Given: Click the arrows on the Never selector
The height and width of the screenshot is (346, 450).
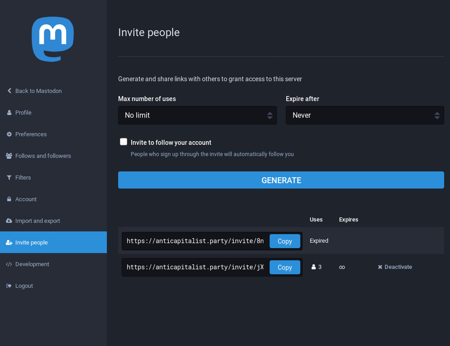Looking at the screenshot, I should tap(437, 115).
